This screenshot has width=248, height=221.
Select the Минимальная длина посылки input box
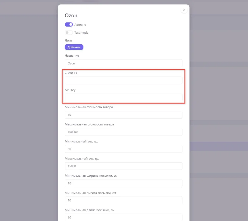click(x=123, y=217)
